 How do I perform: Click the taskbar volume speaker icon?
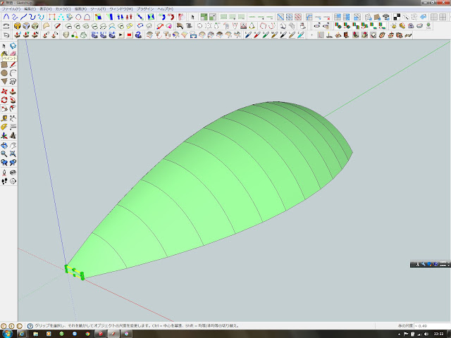tap(426, 334)
